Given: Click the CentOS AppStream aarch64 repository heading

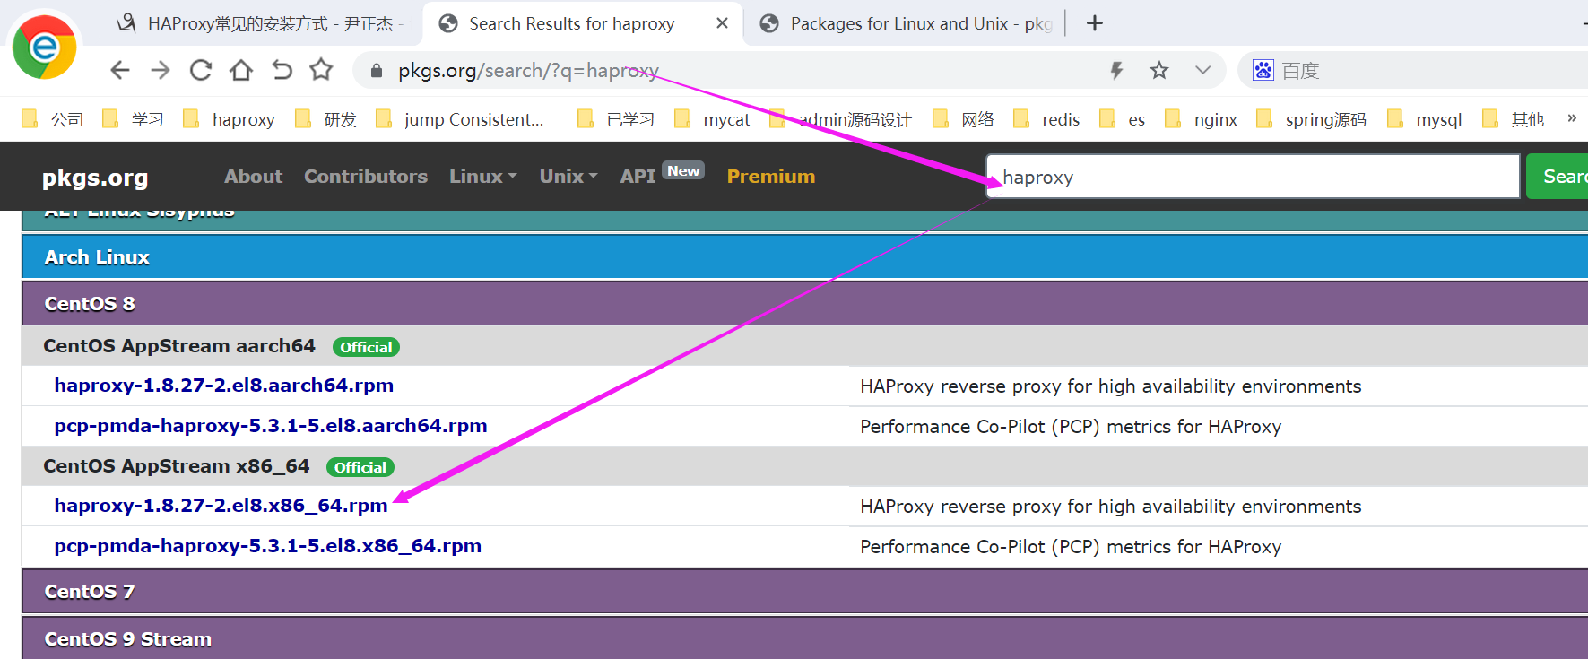Looking at the screenshot, I should (x=179, y=346).
